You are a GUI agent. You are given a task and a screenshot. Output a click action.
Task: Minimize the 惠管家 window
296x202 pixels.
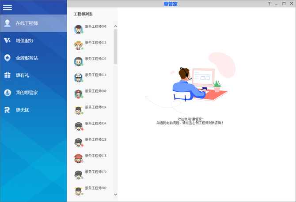tap(277, 4)
